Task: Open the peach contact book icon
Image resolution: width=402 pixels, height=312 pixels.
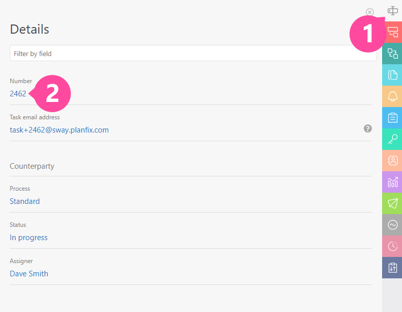Action: pos(392,161)
